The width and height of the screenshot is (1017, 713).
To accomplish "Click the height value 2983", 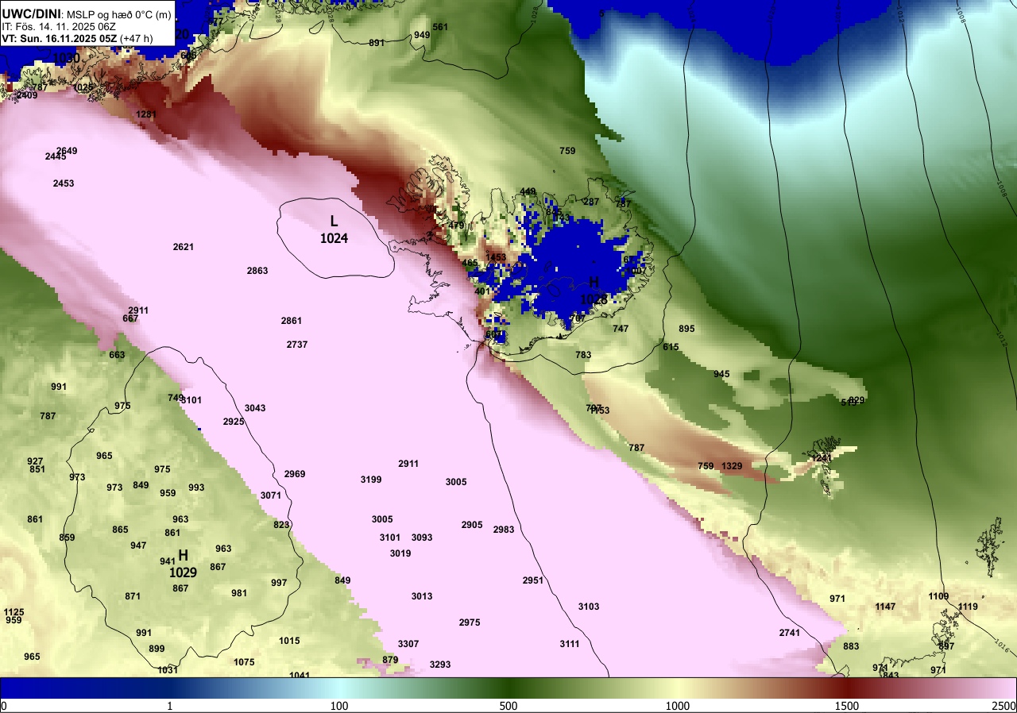I will pyautogui.click(x=504, y=530).
